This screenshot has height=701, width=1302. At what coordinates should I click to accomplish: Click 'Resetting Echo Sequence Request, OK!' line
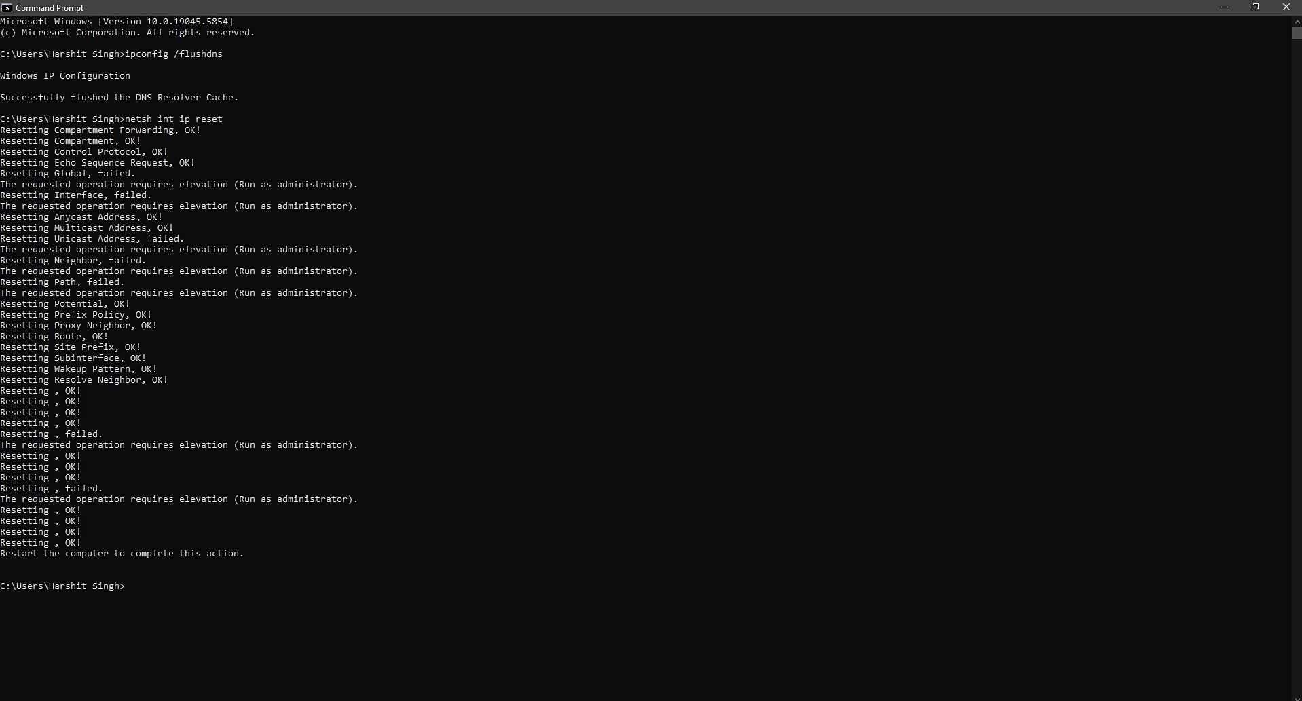(x=98, y=163)
